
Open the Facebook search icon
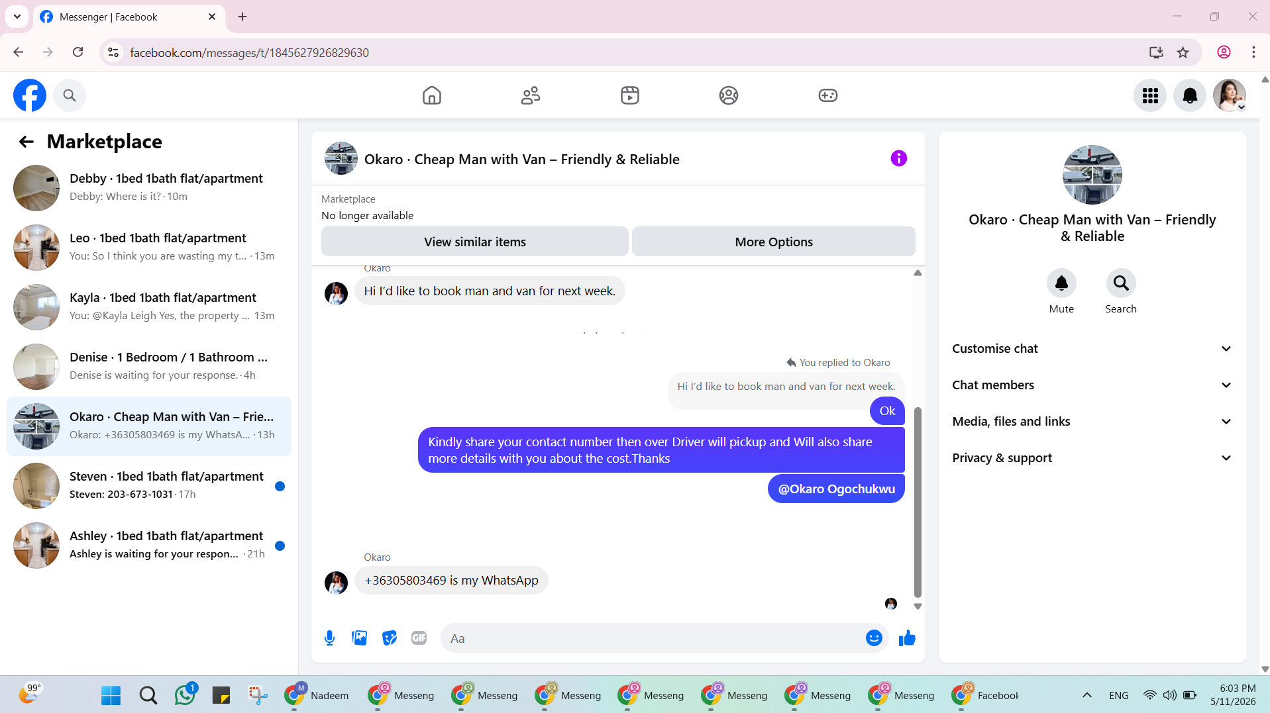click(70, 95)
